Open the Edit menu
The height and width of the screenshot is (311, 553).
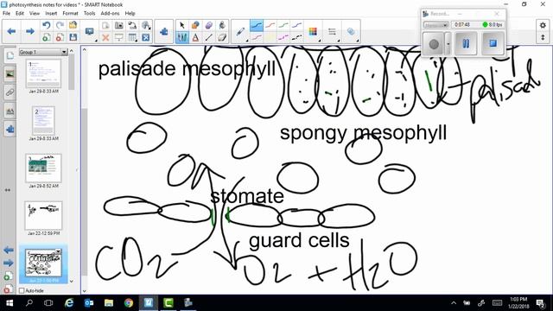[x=20, y=13]
